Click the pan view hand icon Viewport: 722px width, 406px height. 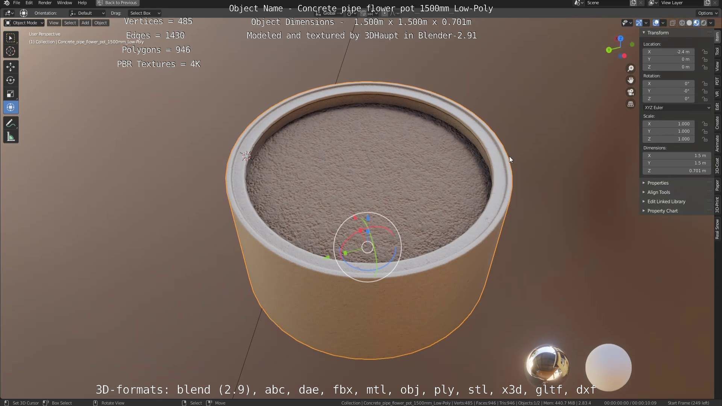631,80
